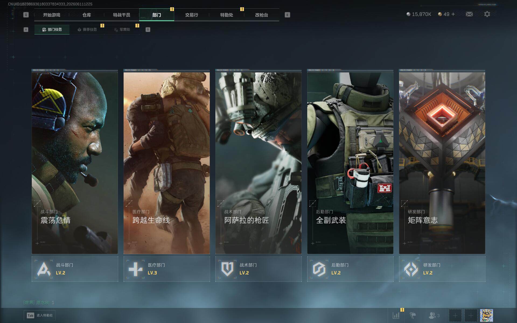
Task: Open settings gear icon
Action: [487, 14]
